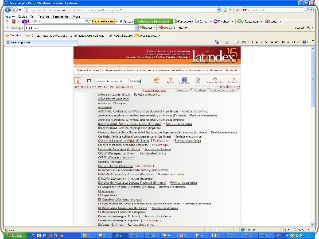Screen dimensions: 319x239
Task: Click the Mi Yahoo purple icon
Action: (215, 21)
